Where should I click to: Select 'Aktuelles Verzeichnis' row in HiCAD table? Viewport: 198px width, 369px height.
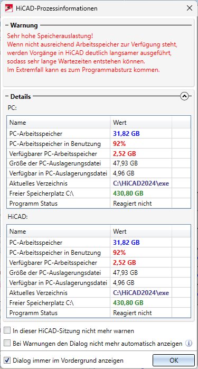[x=99, y=293]
